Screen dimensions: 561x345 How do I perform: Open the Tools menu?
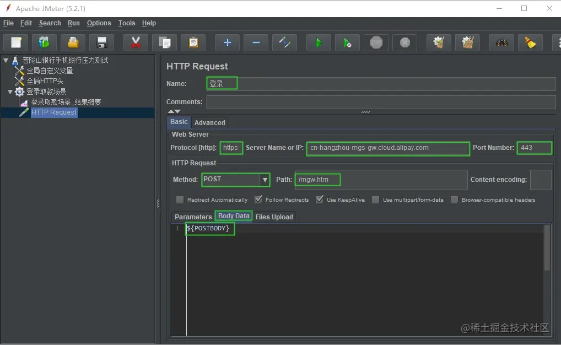click(x=127, y=23)
